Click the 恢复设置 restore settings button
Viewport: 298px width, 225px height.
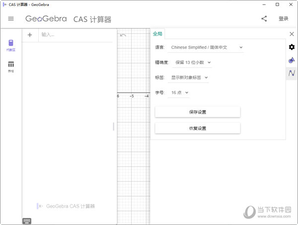[x=198, y=128]
